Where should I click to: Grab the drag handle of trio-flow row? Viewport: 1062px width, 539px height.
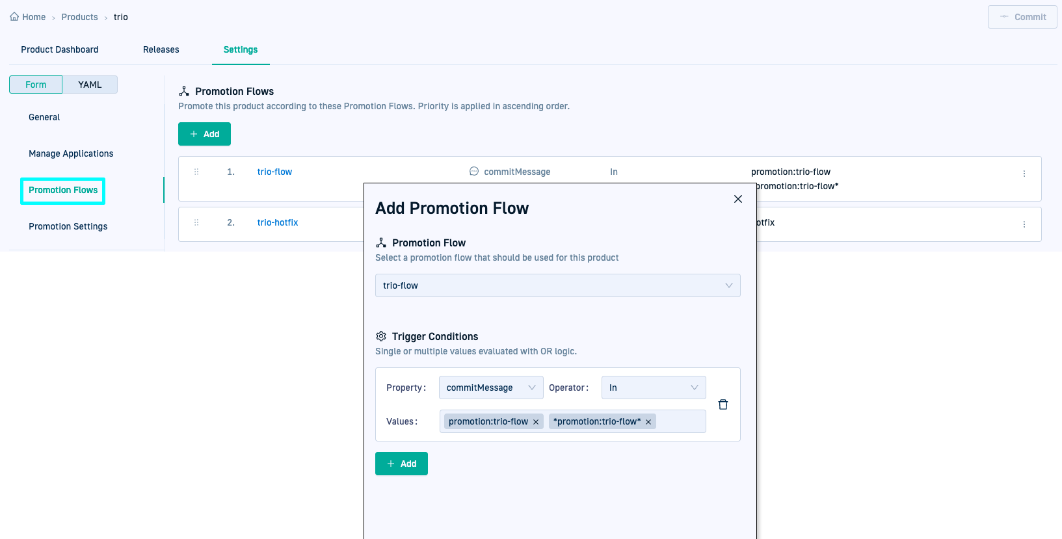click(x=196, y=172)
